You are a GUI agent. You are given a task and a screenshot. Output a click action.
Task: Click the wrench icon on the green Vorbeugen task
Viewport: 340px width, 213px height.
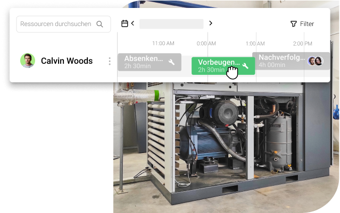(245, 66)
